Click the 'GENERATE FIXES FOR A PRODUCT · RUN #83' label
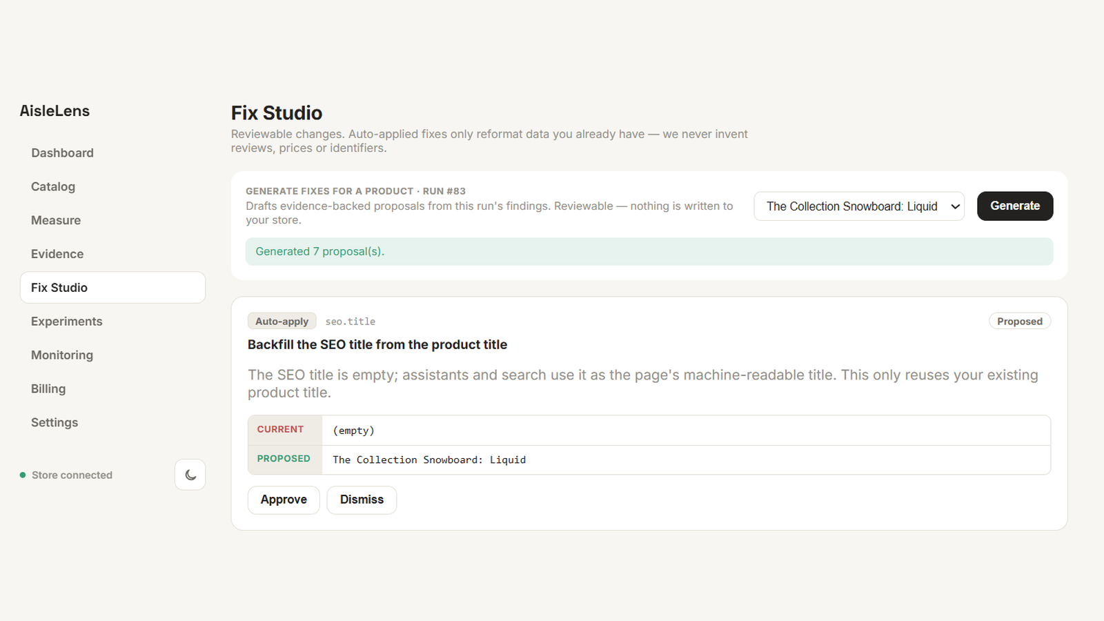 click(x=355, y=191)
